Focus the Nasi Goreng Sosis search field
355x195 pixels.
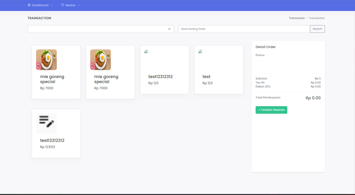click(244, 29)
